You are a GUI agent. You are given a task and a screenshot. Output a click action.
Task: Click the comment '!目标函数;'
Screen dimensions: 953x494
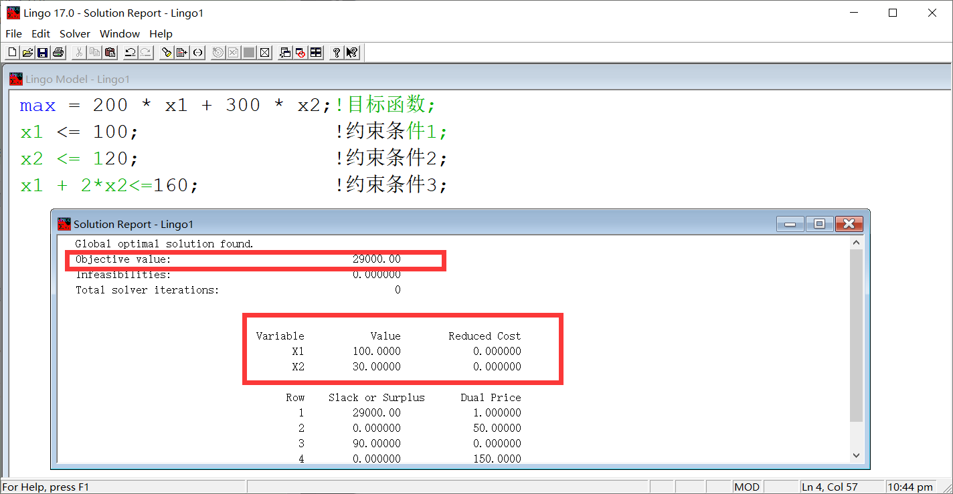tap(385, 105)
